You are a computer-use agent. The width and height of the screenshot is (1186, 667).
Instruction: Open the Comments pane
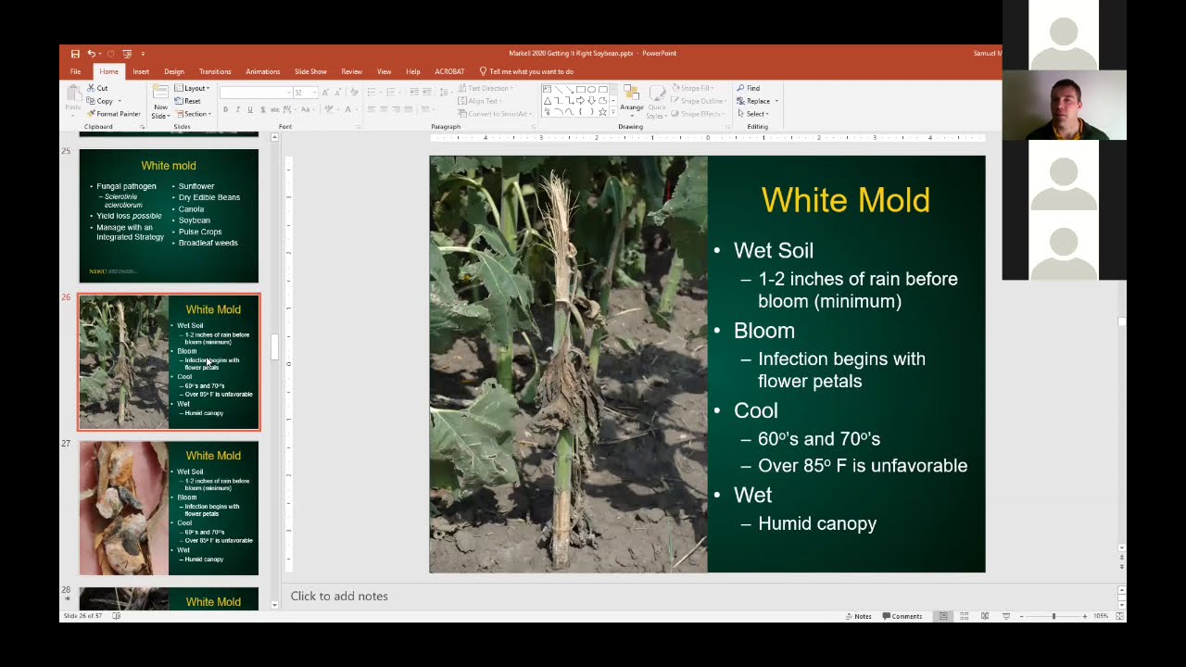(902, 616)
